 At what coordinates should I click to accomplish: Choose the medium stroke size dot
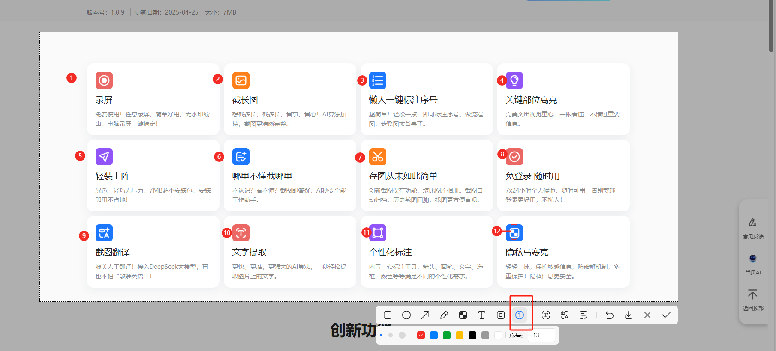click(x=391, y=335)
